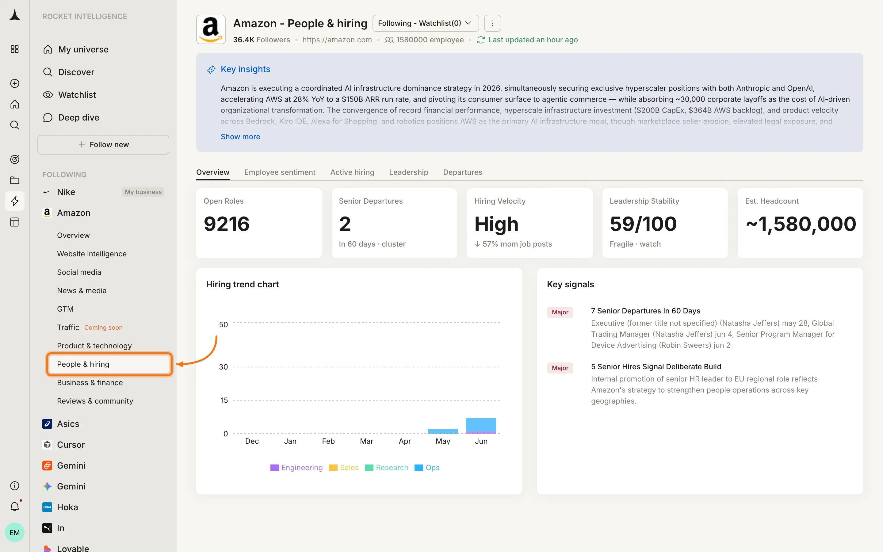This screenshot has width=883, height=552.
Task: Toggle Ops legend swatch in chart
Action: pyautogui.click(x=419, y=468)
